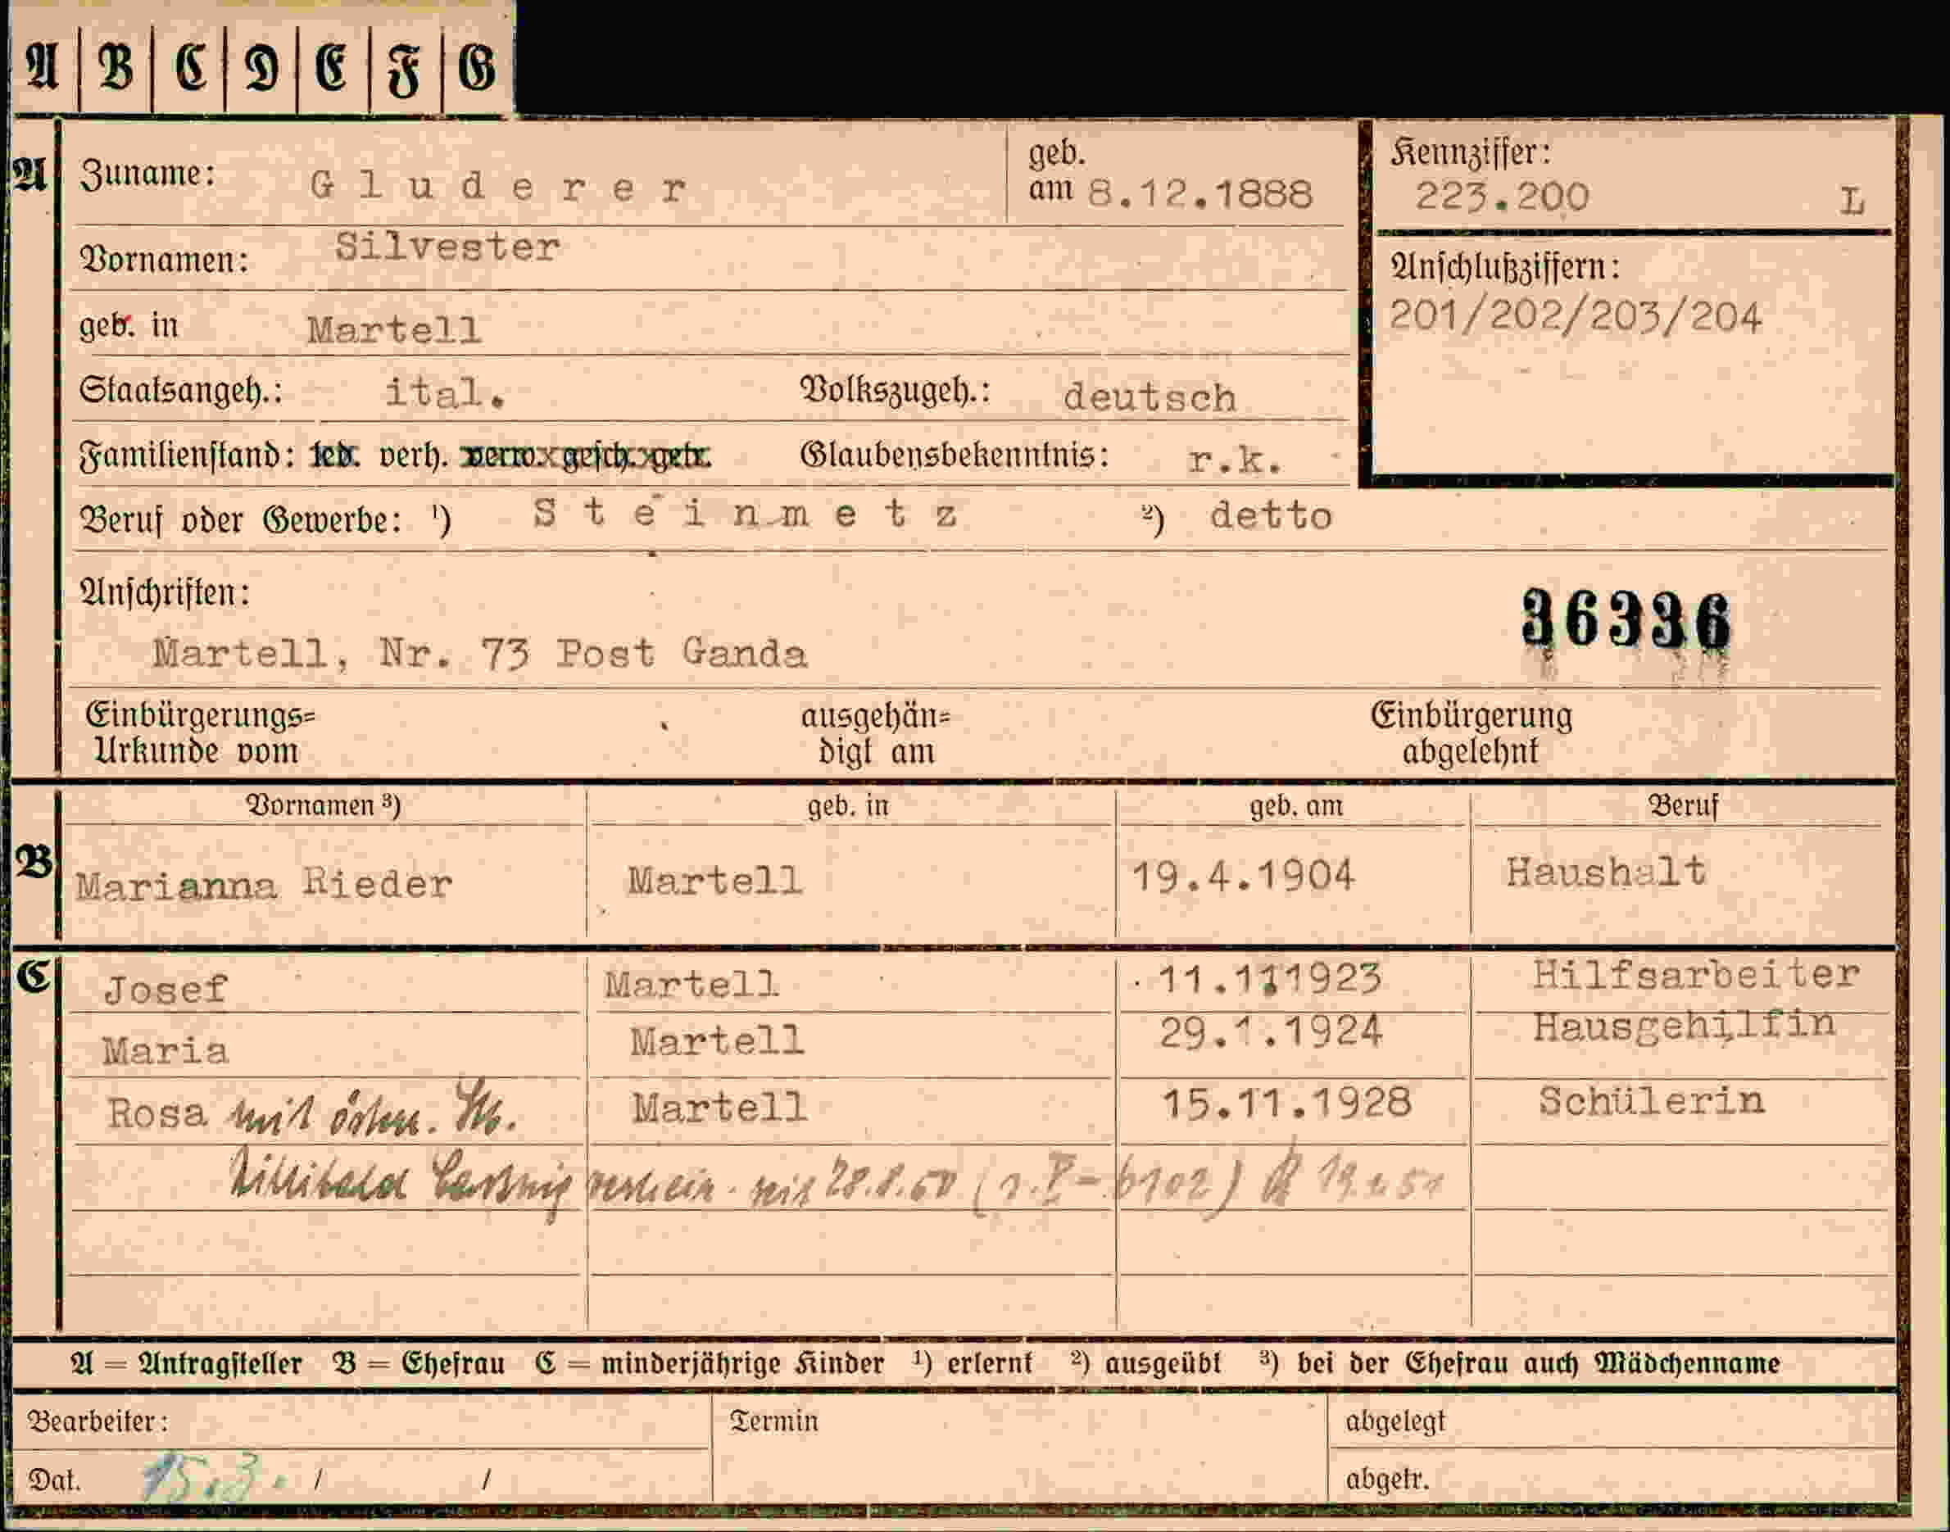The width and height of the screenshot is (1950, 1532).
Task: Click child name 'Maria'
Action: coord(165,1050)
